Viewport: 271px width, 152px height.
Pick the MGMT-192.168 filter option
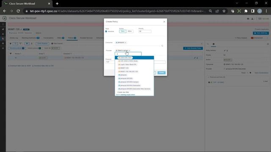[x=128, y=71]
